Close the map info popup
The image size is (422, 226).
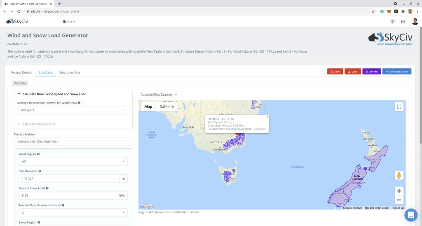(267, 117)
